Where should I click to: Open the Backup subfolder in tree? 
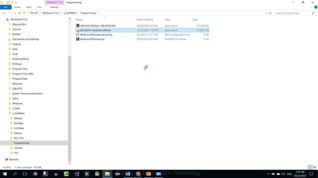pyautogui.click(x=18, y=118)
